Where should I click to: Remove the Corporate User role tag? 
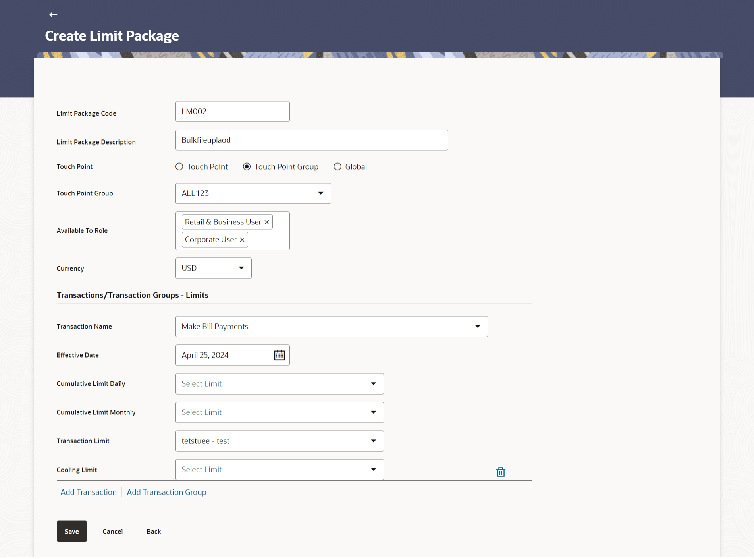242,240
